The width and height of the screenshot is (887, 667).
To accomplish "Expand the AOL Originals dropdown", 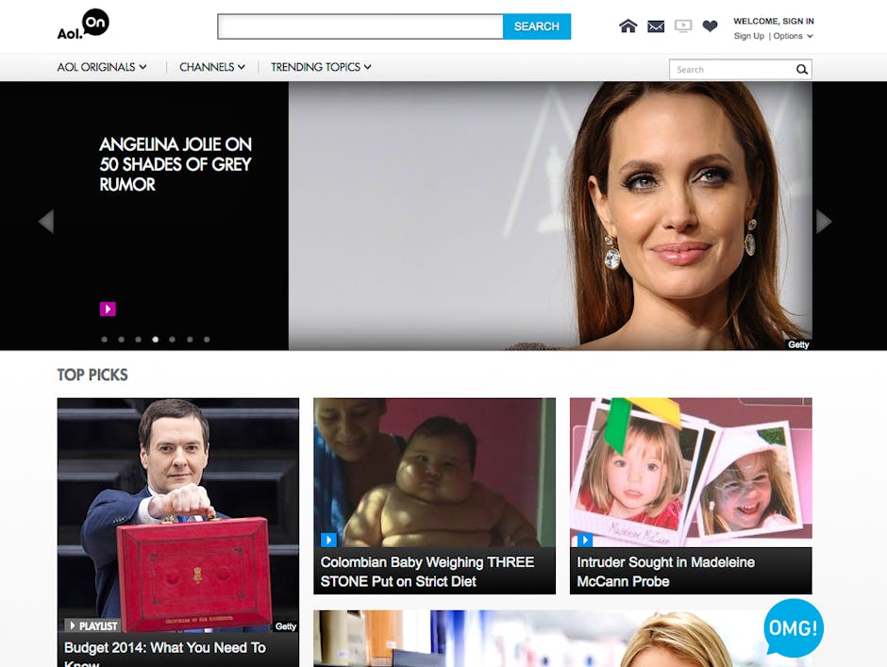I will 102,67.
